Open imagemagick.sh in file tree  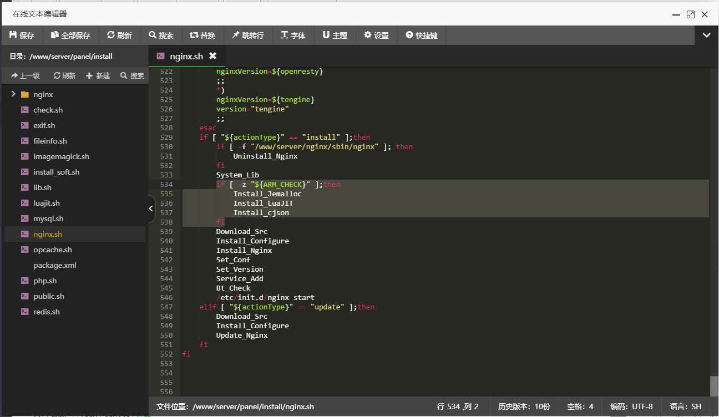61,156
